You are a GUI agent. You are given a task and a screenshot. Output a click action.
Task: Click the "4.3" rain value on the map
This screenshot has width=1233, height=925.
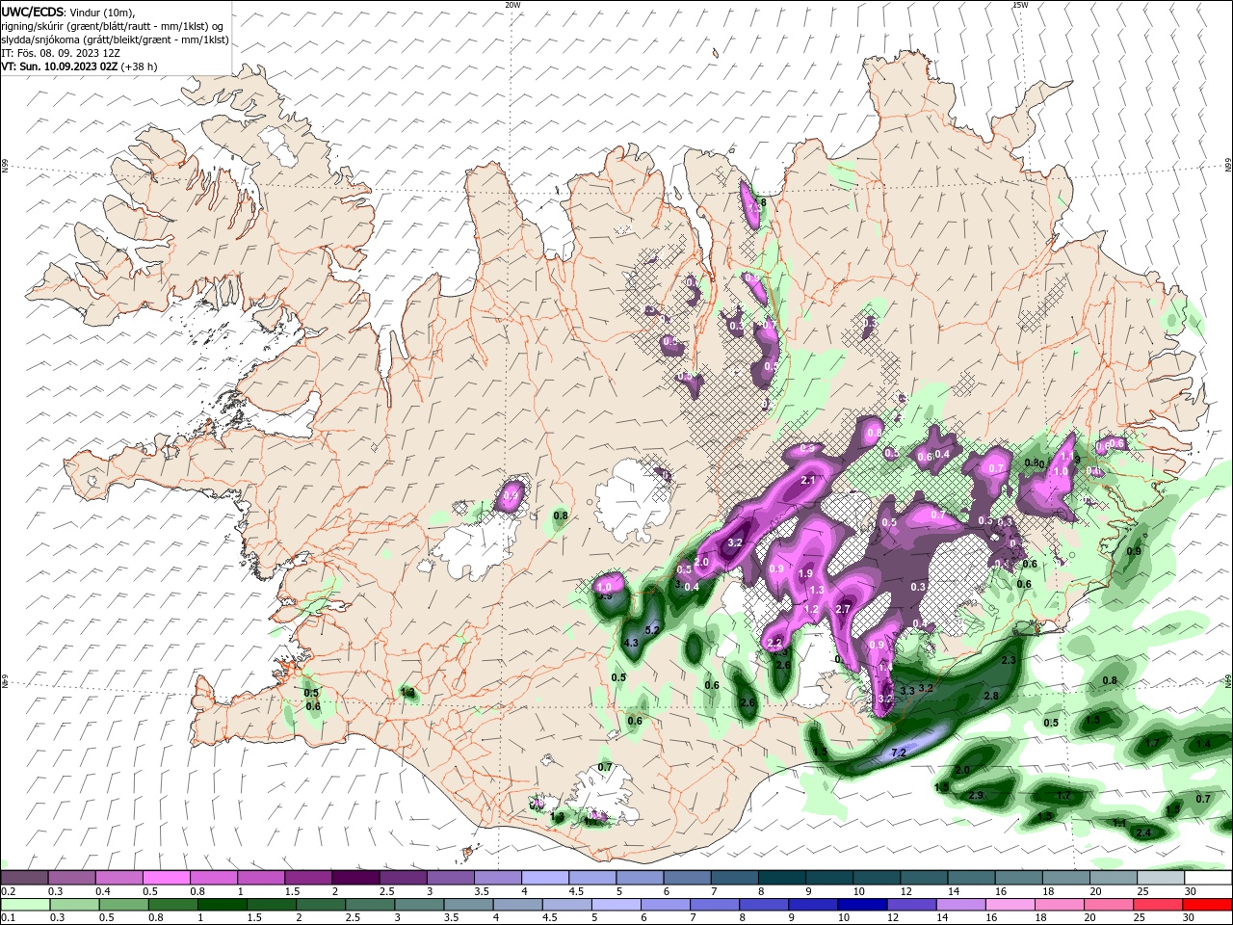[x=632, y=643]
